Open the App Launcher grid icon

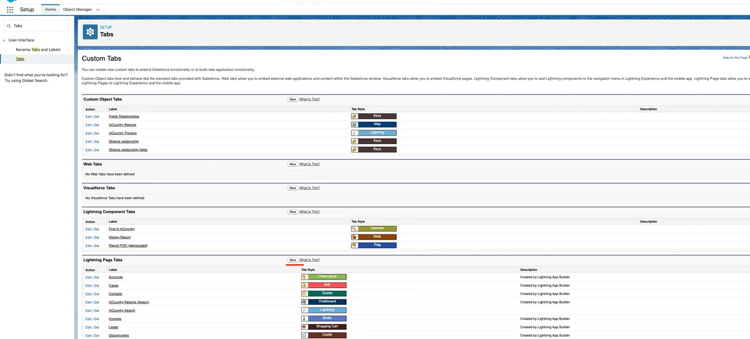pyautogui.click(x=10, y=10)
